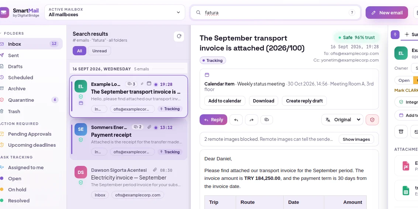Click the purple pin icon in side panel

(x=395, y=34)
